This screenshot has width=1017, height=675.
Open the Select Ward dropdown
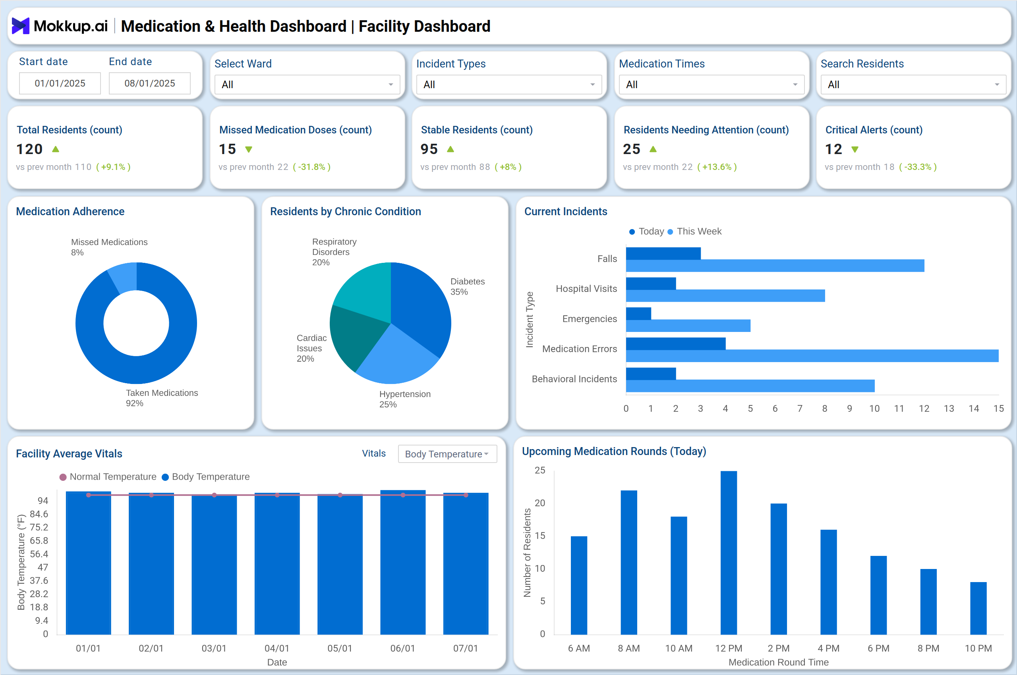(307, 84)
